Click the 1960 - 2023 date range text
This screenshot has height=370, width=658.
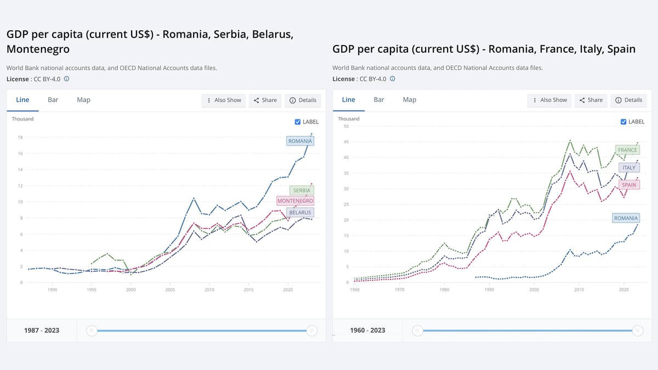(367, 330)
